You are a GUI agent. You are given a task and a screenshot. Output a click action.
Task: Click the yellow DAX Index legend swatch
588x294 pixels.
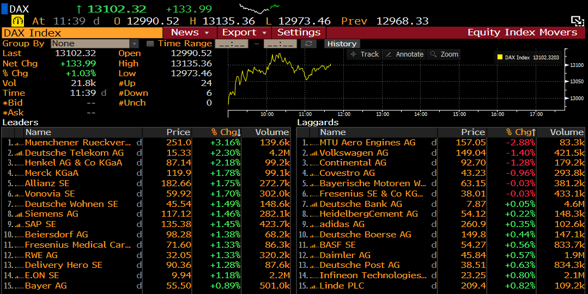(500, 57)
